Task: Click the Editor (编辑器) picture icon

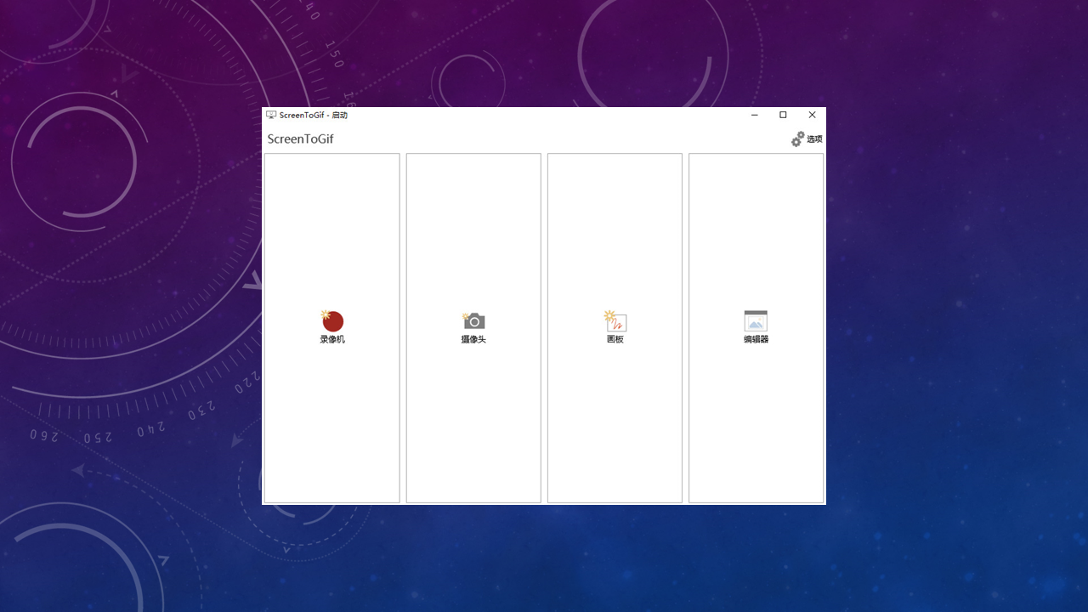Action: point(756,320)
